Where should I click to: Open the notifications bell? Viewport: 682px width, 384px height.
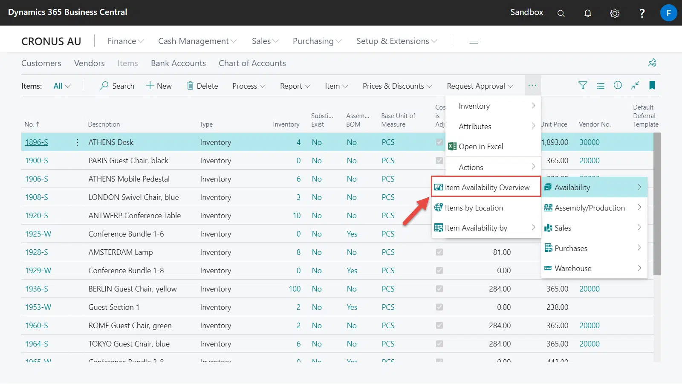pyautogui.click(x=587, y=13)
